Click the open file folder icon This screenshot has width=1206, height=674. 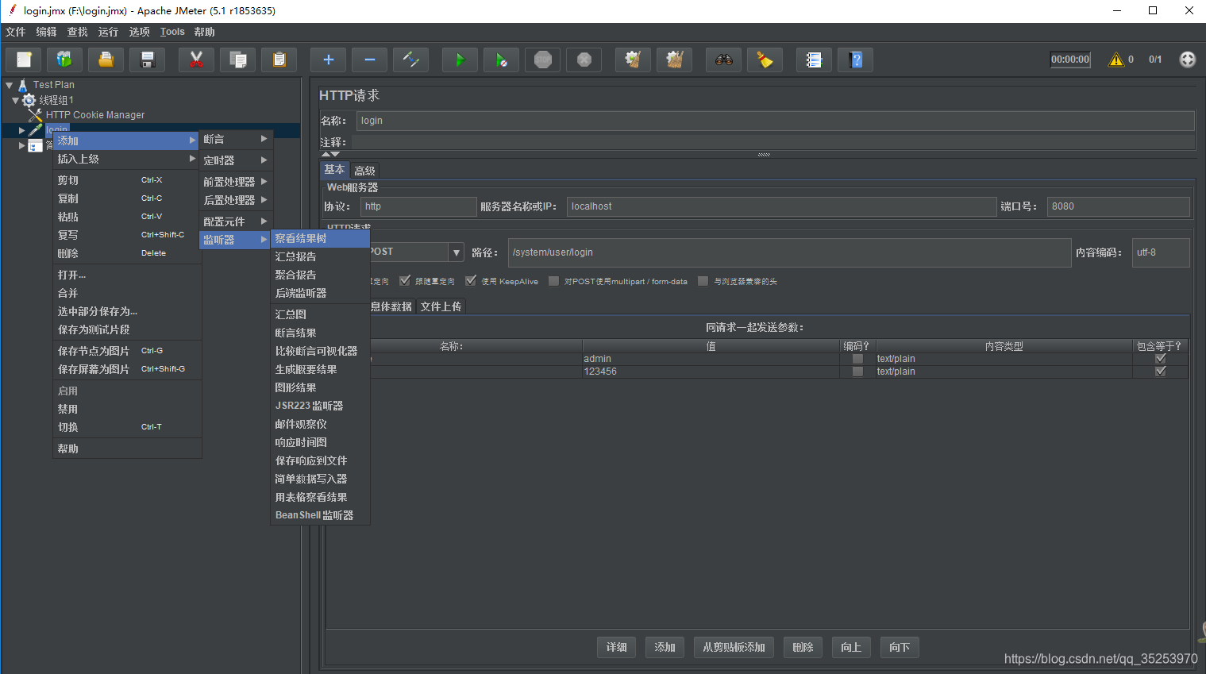click(106, 60)
